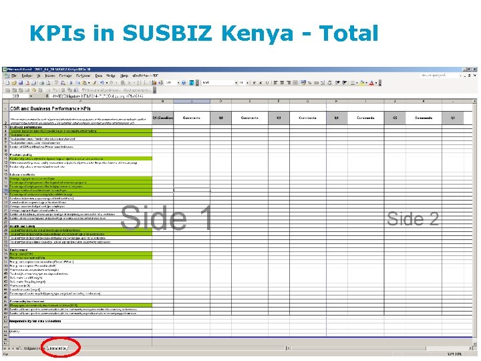This screenshot has width=481, height=361.
Task: Click the Undo arrow icon
Action: [x=102, y=83]
